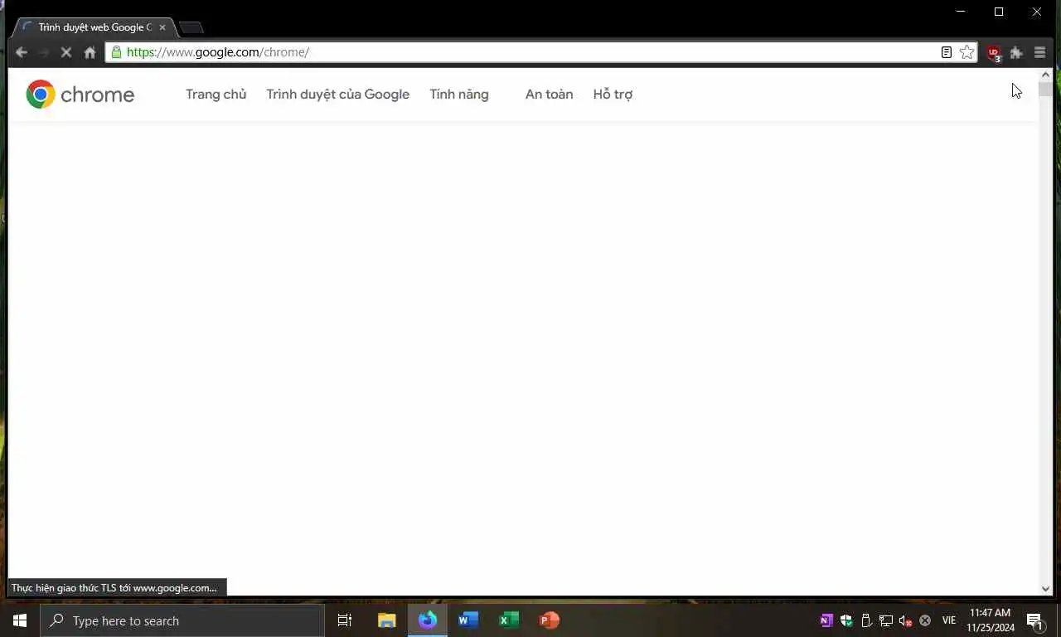The width and height of the screenshot is (1061, 637).
Task: Open the browser hamburger menu
Action: (1039, 52)
